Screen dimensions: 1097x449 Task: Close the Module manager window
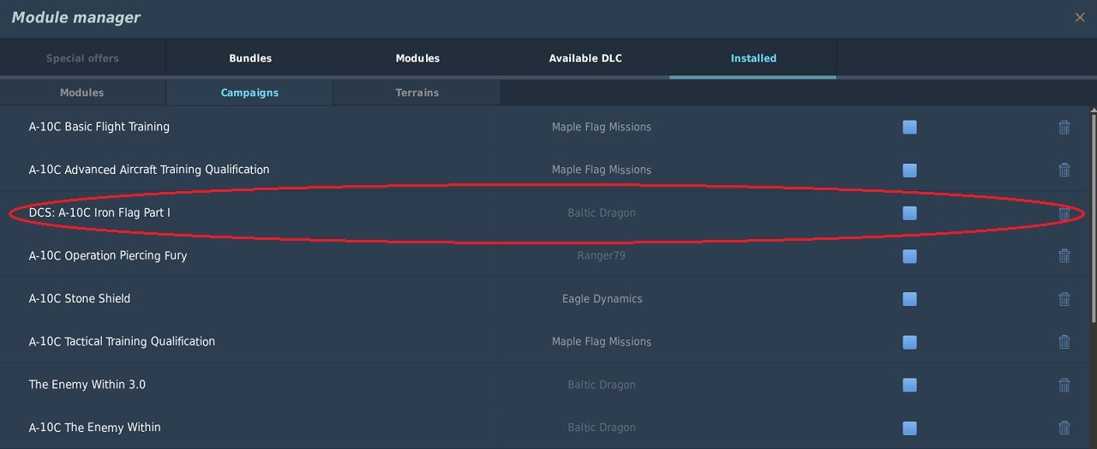click(1080, 17)
